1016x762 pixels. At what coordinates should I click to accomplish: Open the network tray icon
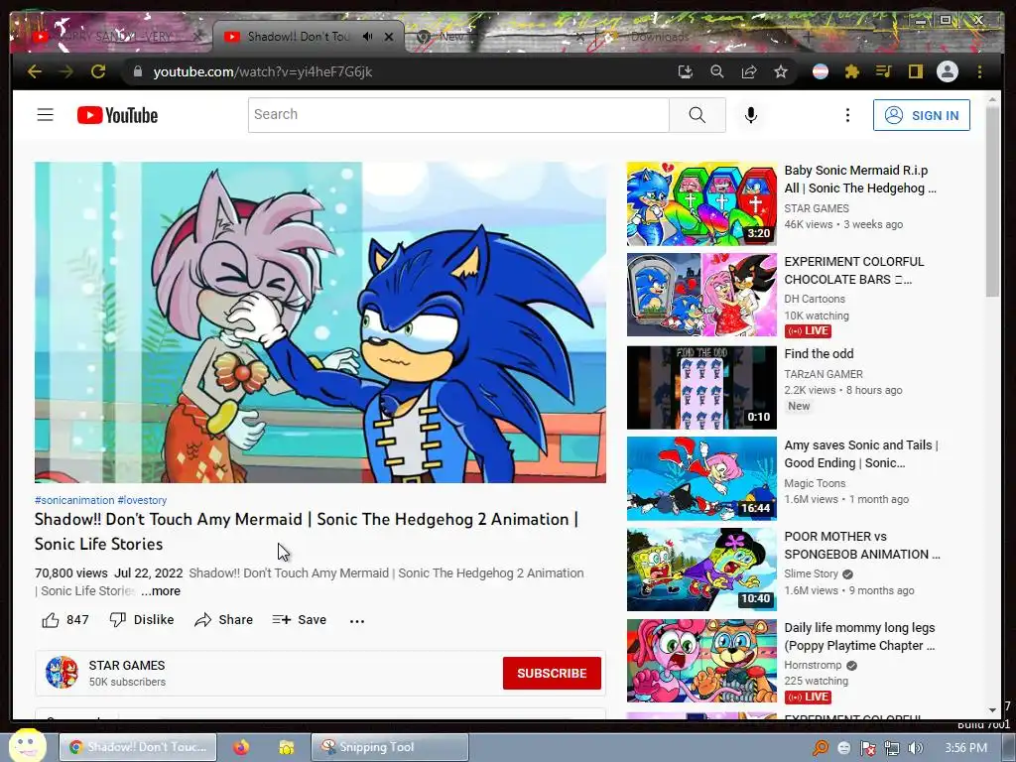click(x=892, y=748)
